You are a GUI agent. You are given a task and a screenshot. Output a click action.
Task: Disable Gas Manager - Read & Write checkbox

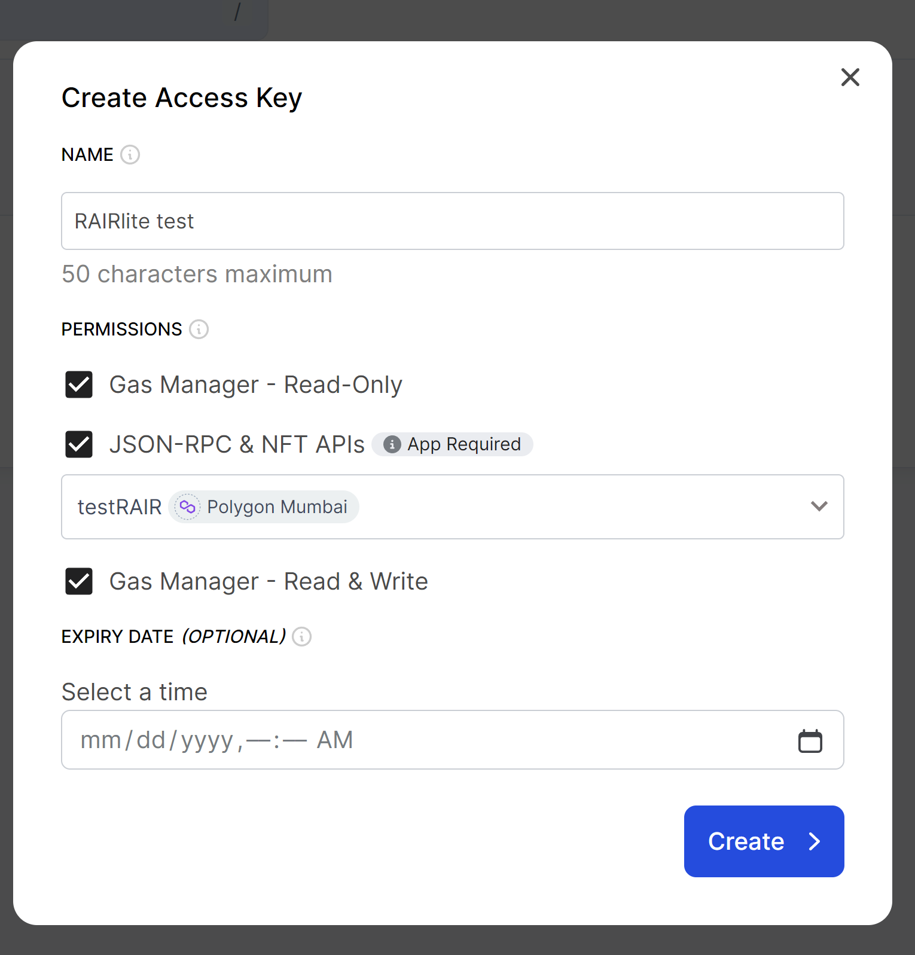(x=79, y=581)
